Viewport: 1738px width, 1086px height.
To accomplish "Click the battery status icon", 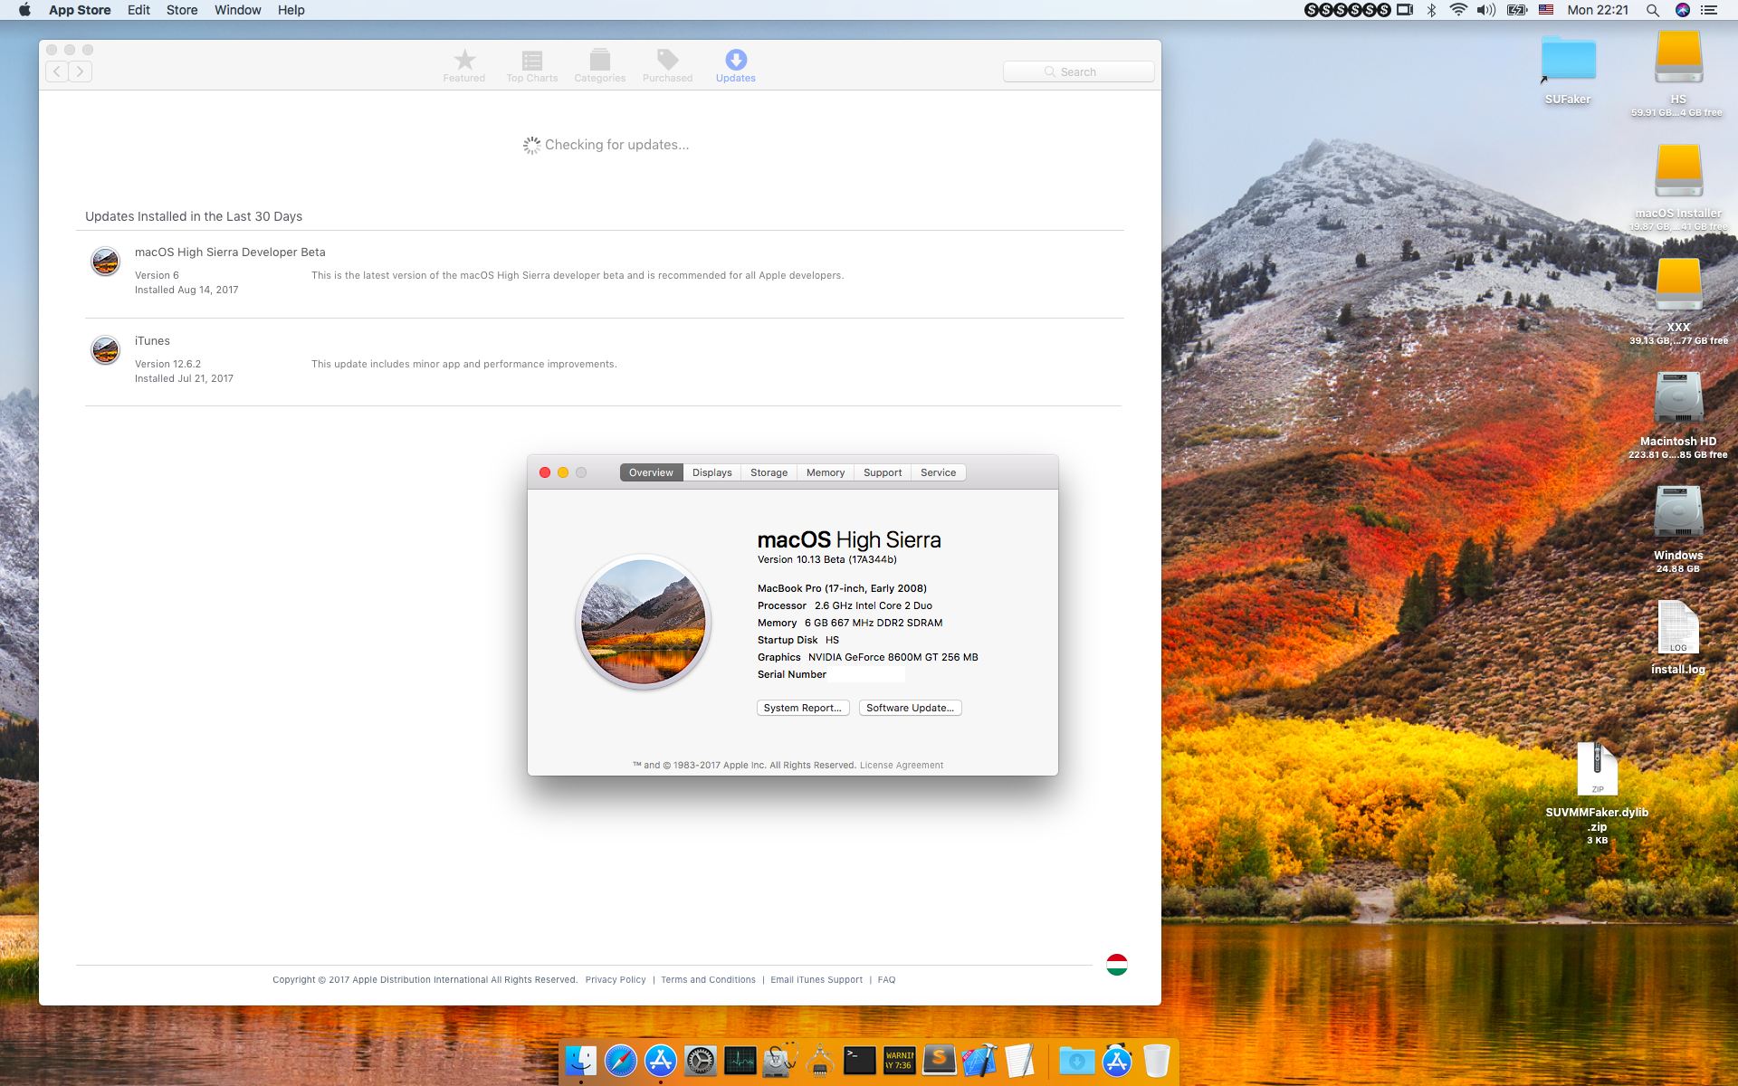I will 1517,10.
